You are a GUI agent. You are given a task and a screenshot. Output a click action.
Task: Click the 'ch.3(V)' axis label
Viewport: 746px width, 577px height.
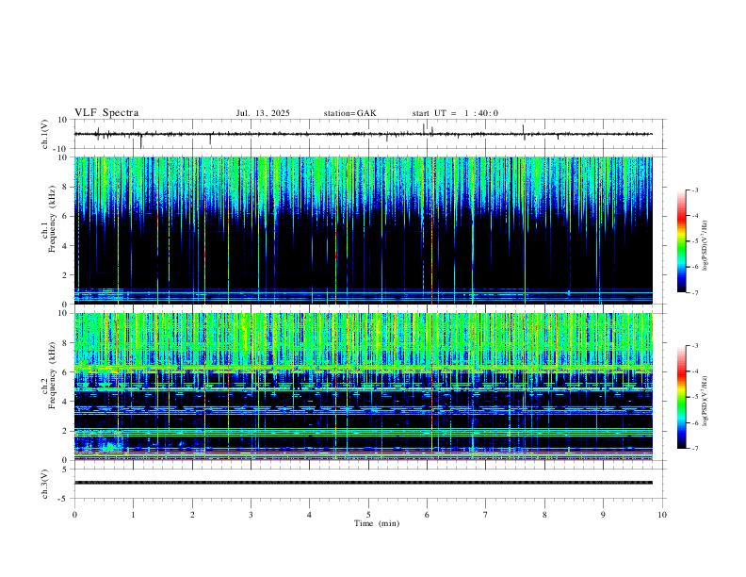[x=45, y=484]
